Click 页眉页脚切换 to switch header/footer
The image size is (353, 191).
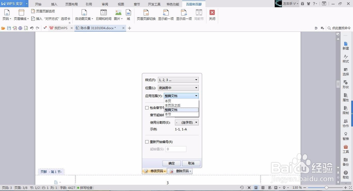(x=146, y=15)
